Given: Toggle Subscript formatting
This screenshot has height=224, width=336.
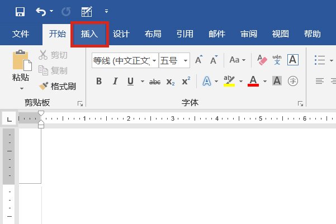Looking at the screenshot, I should point(171,82).
